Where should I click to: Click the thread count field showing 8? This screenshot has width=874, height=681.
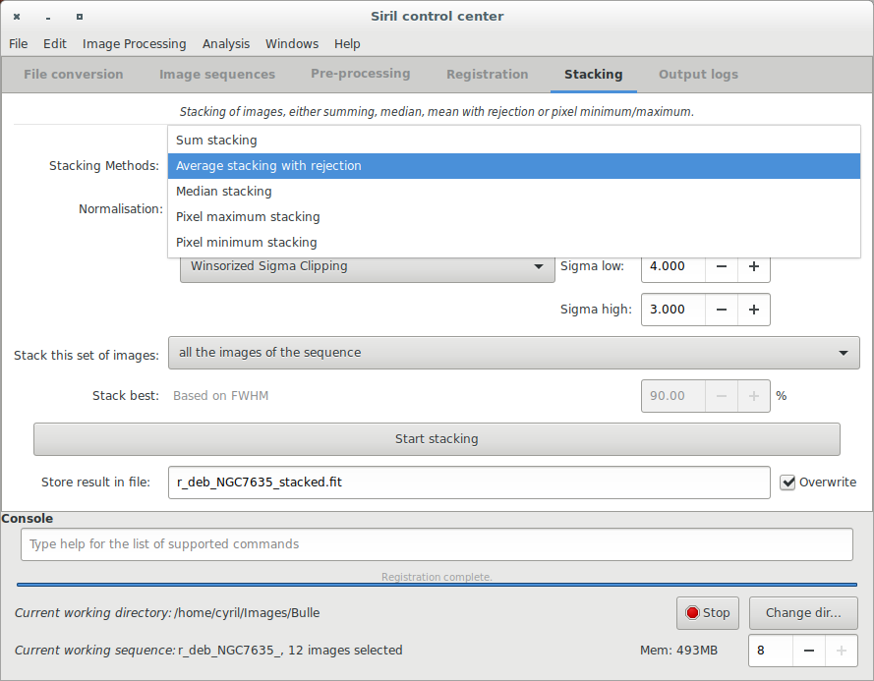pyautogui.click(x=771, y=651)
